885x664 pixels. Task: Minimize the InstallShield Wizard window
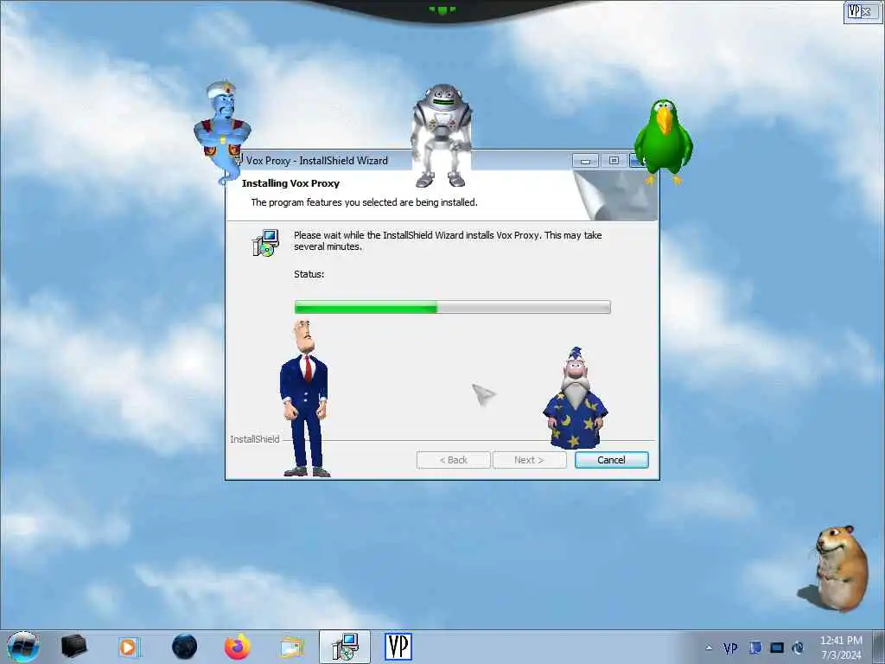tap(585, 161)
